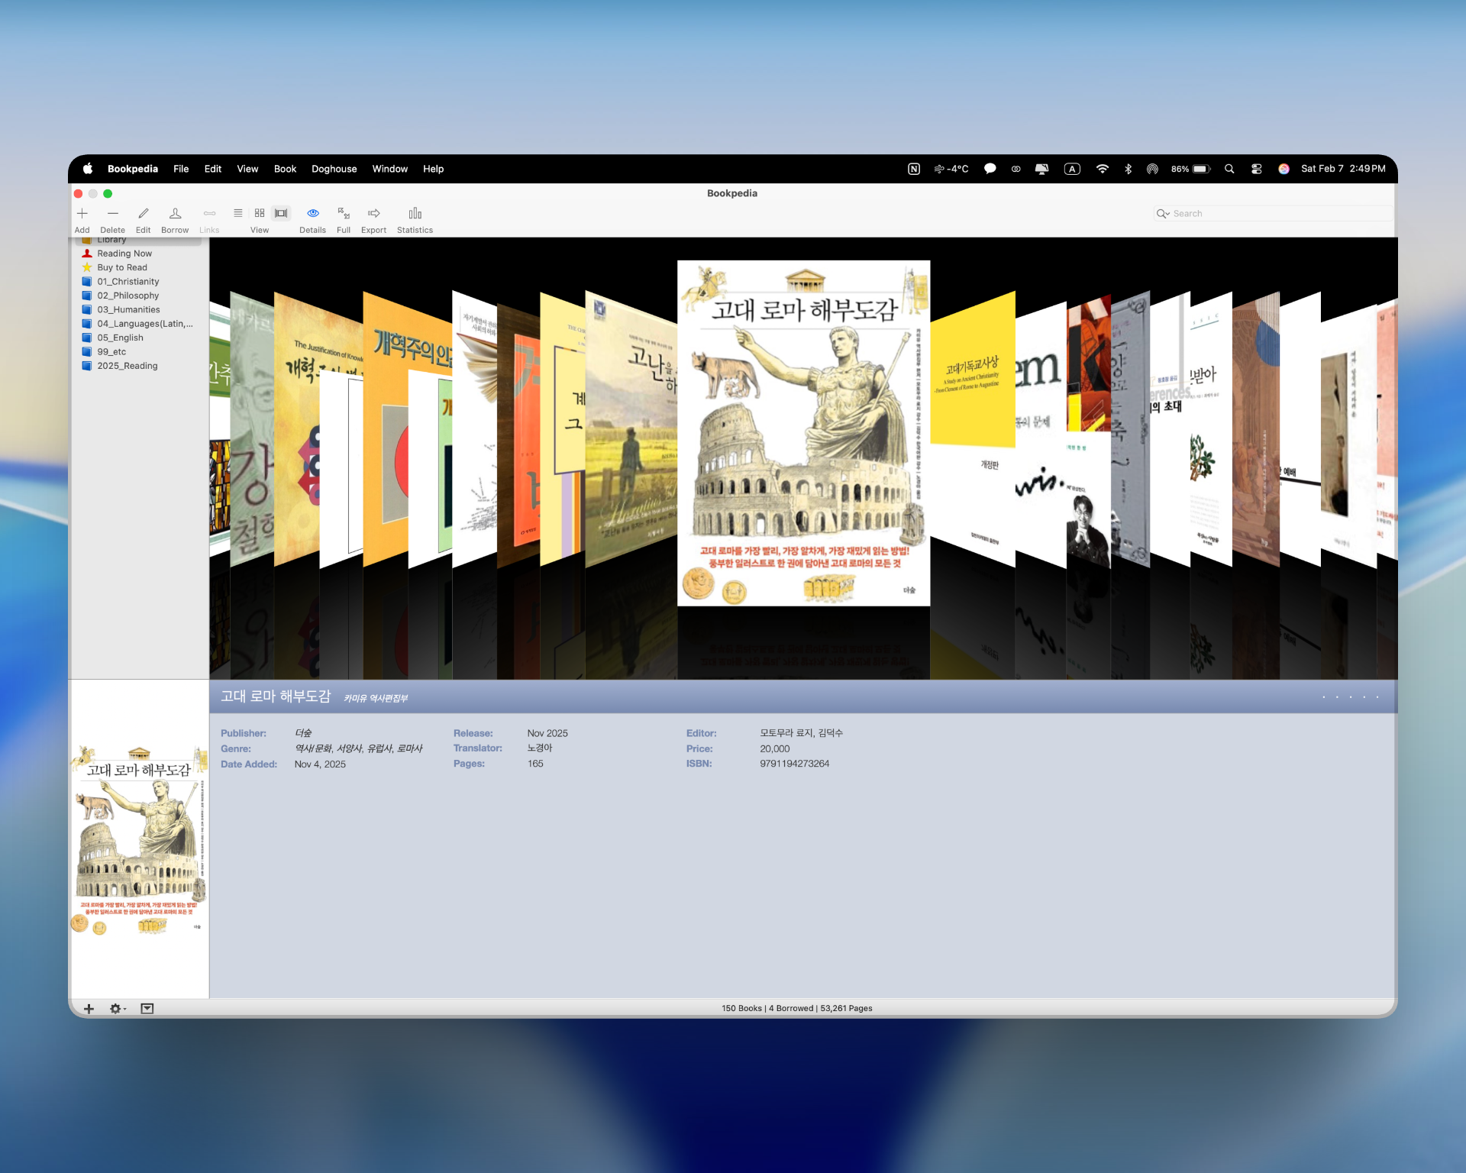Switch to grid view mode
Screen dimensions: 1466x1173
pos(260,213)
